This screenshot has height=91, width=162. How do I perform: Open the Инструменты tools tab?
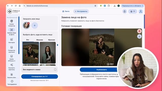(81, 11)
